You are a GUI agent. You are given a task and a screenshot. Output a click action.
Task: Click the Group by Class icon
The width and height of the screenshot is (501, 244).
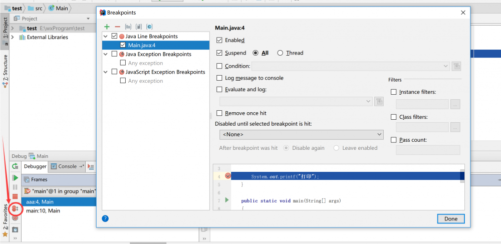[149, 27]
